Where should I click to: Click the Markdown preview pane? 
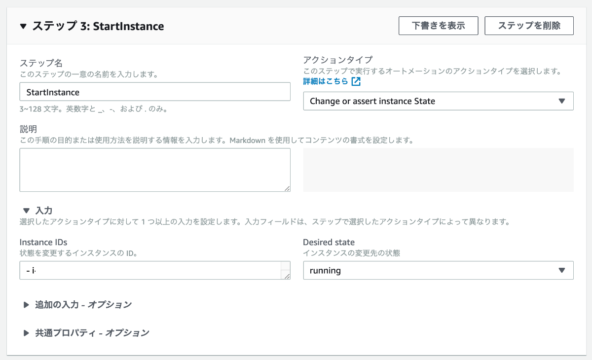(438, 170)
